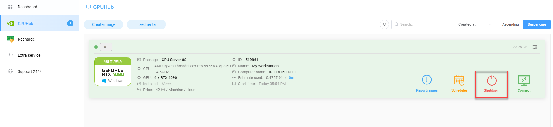Click the Create image button
The width and height of the screenshot is (553, 127).
[104, 24]
